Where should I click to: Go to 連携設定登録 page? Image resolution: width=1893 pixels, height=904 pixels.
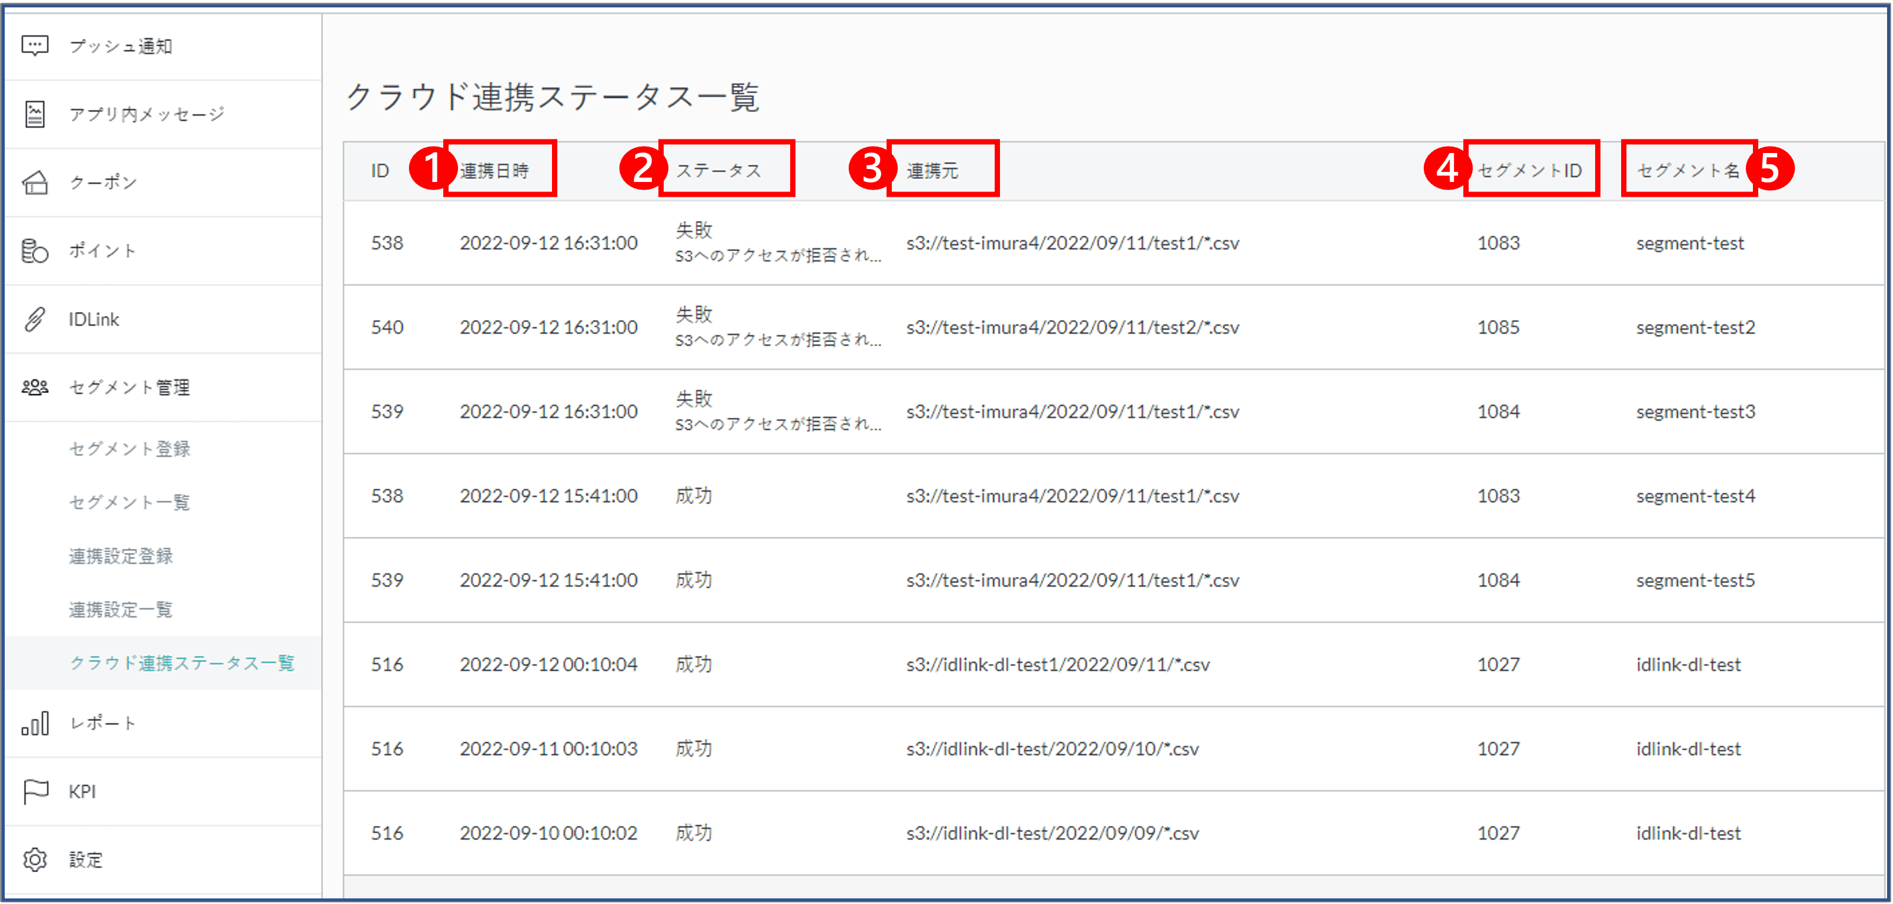click(121, 555)
